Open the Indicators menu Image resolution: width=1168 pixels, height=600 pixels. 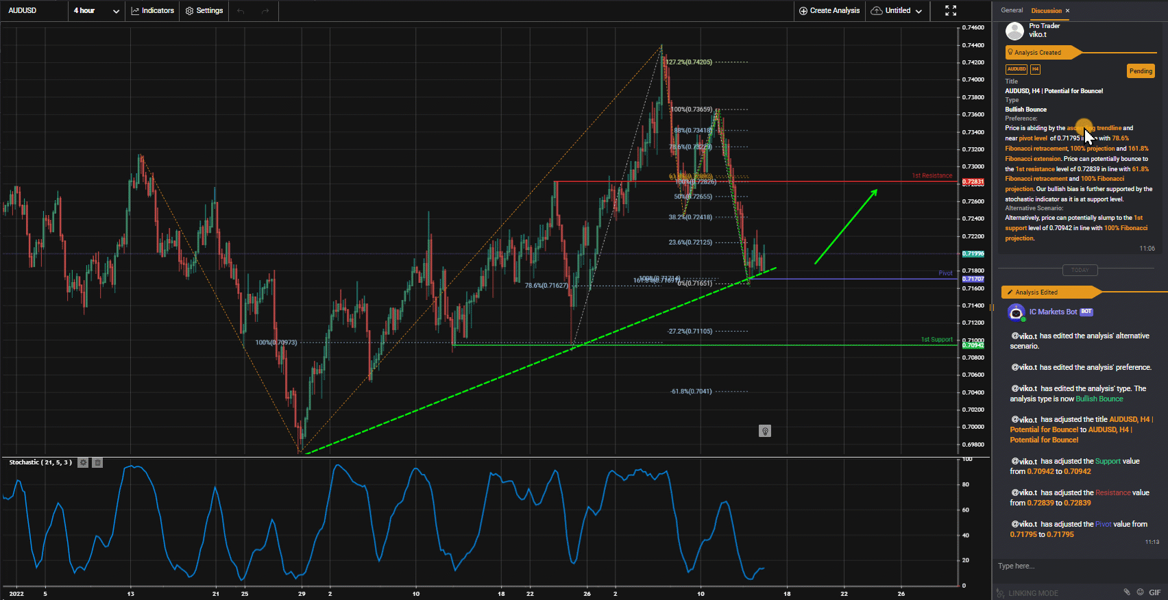[x=152, y=10]
